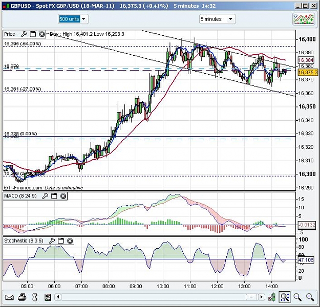
Task: Print the chart with the printer icon
Action: point(22,297)
